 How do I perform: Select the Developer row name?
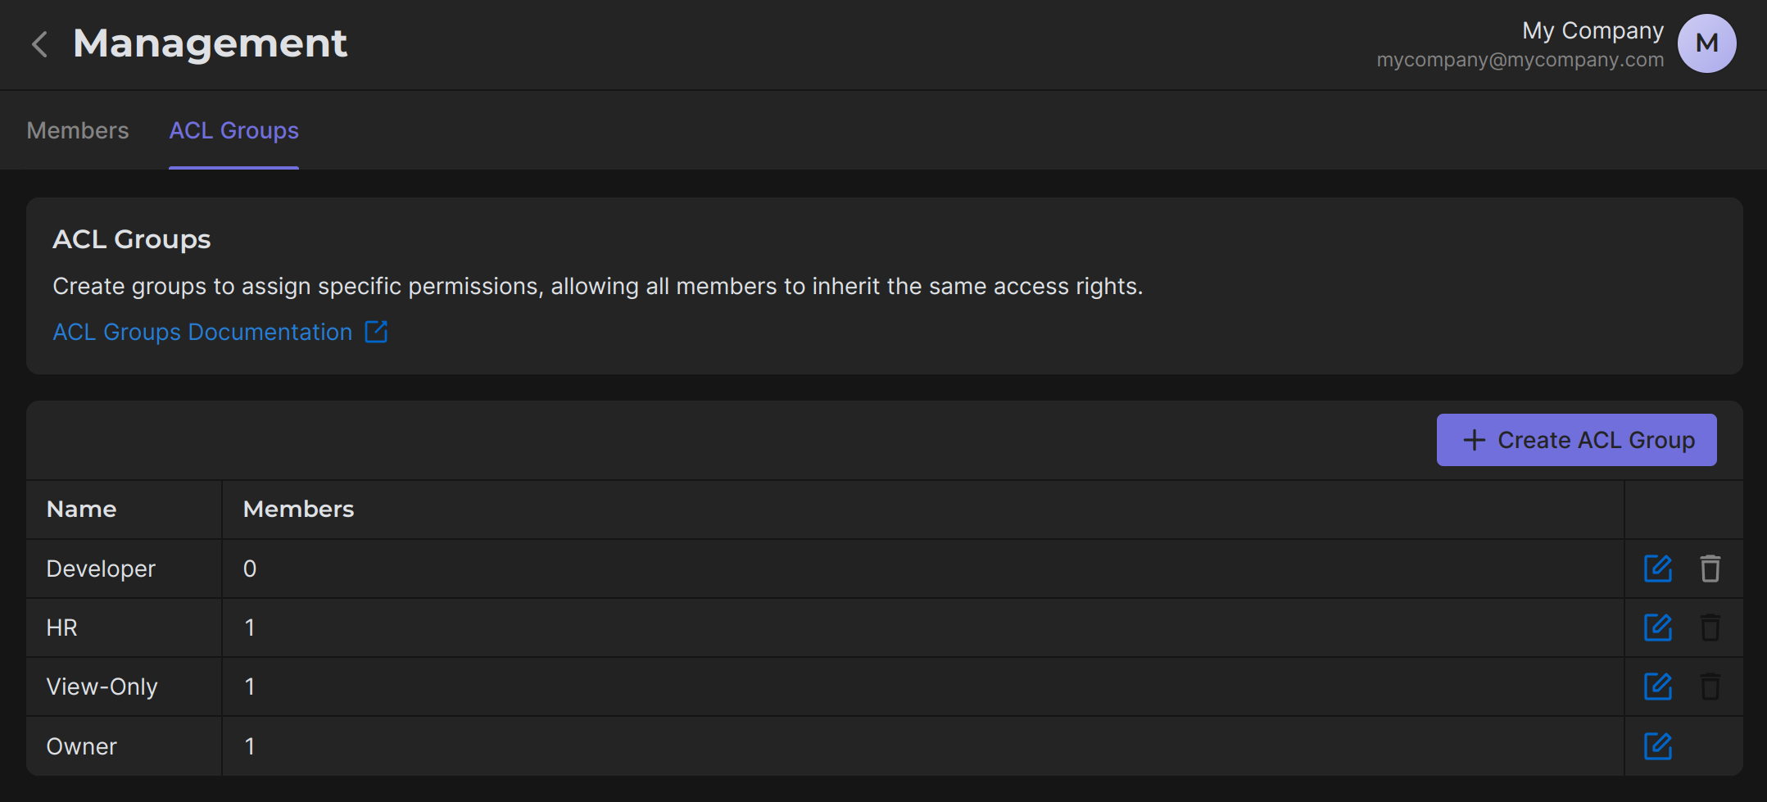pyautogui.click(x=101, y=569)
